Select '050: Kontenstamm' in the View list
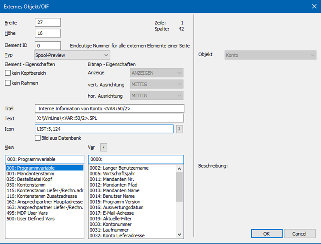The width and height of the screenshot is (321, 244). 27,185
